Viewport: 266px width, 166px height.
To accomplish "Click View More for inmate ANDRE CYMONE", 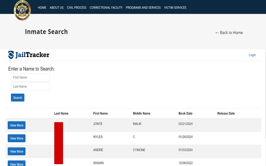I will pos(16,151).
